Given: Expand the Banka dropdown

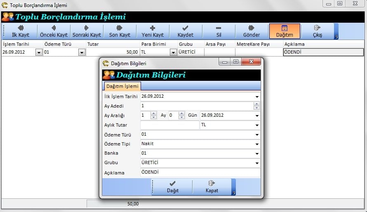Looking at the screenshot, I should 257,153.
